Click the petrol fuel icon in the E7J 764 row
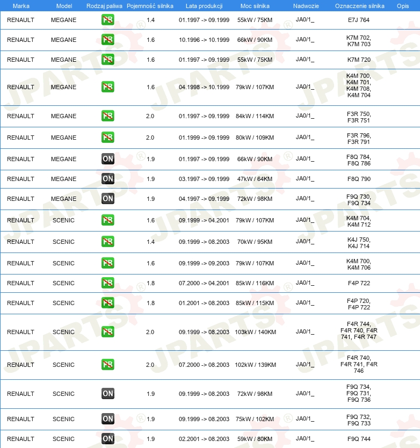The image size is (420, 448). point(108,20)
